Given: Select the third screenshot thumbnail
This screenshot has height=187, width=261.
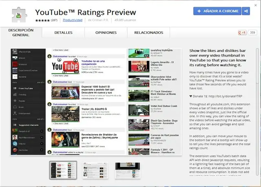Looking at the screenshot, I should point(128,170).
